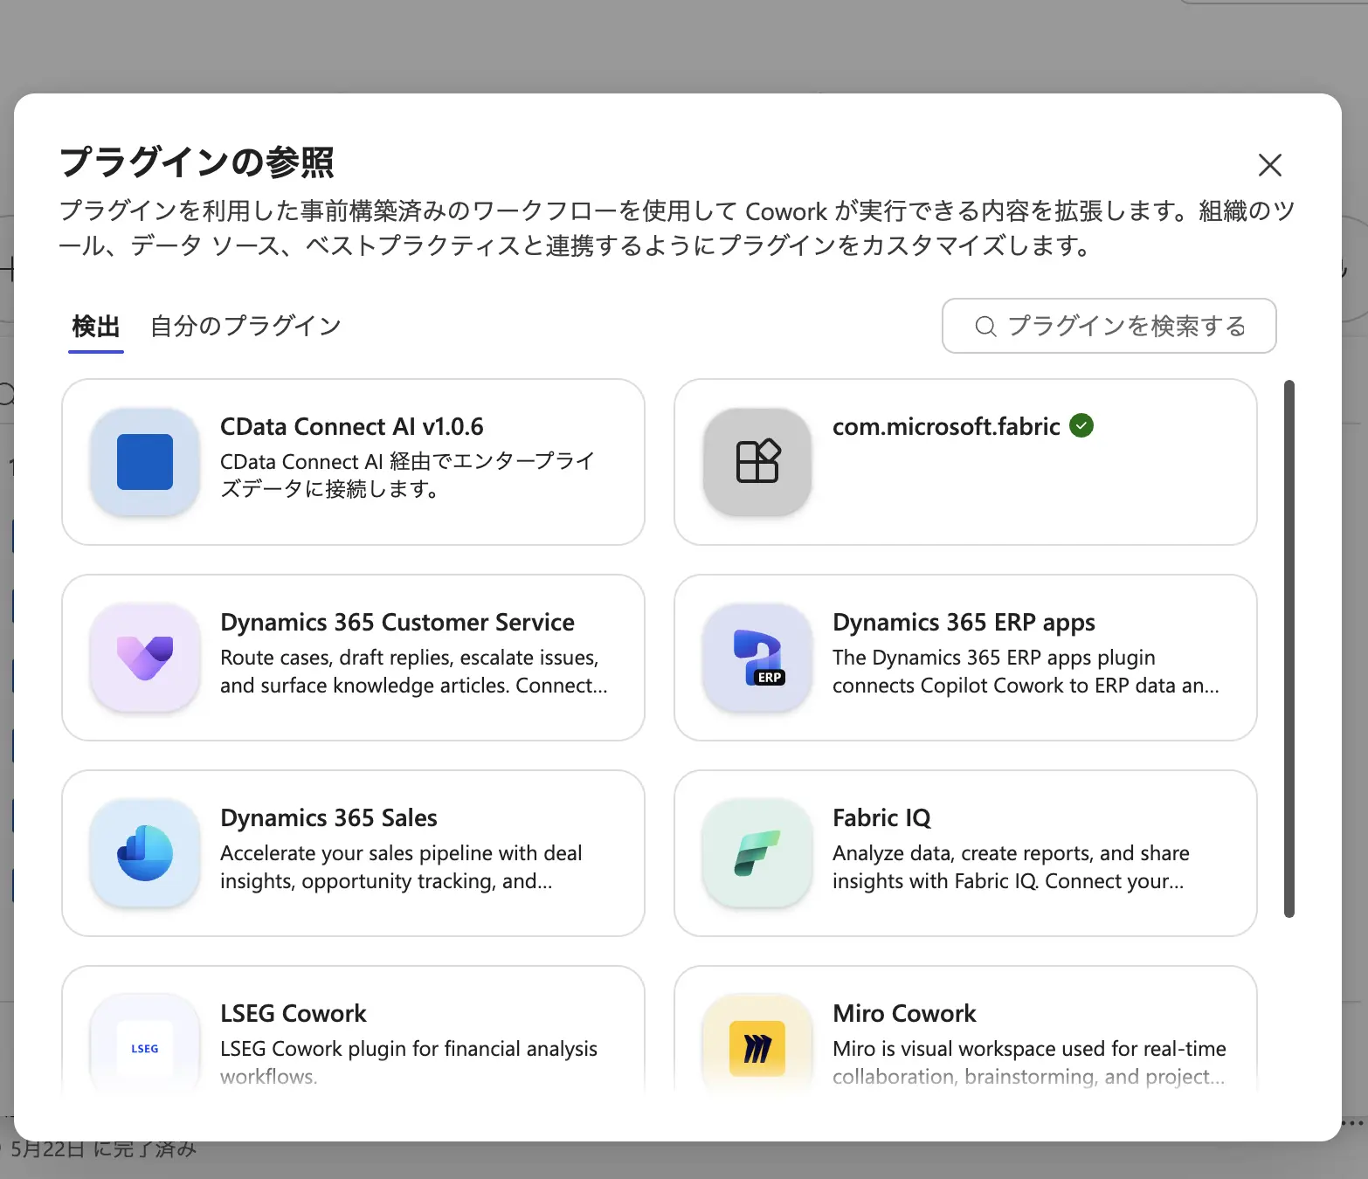The image size is (1368, 1179).
Task: Click the CData Connect AI blue square icon
Action: (145, 462)
